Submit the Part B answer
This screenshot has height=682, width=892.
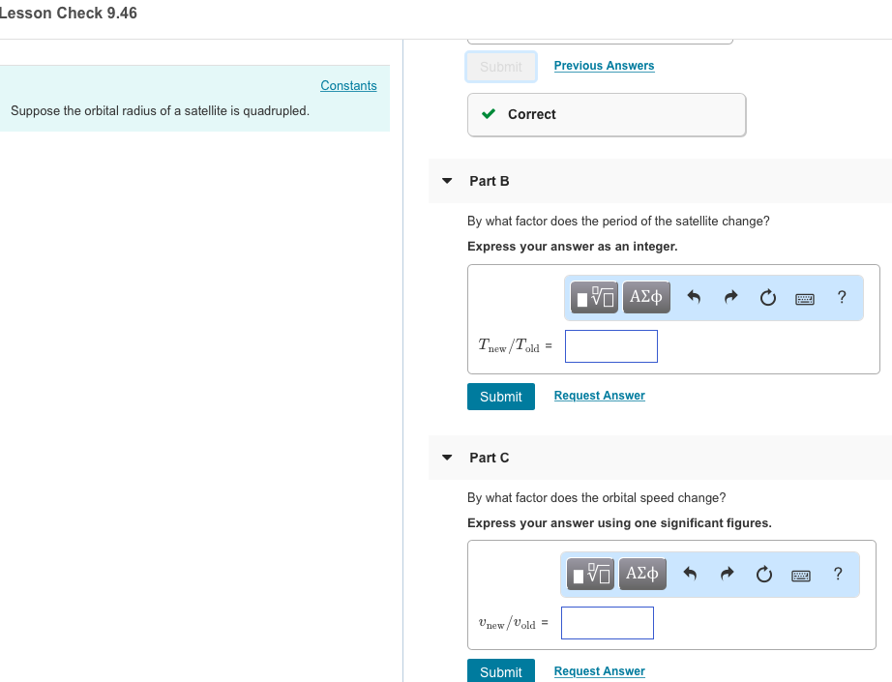(x=500, y=397)
